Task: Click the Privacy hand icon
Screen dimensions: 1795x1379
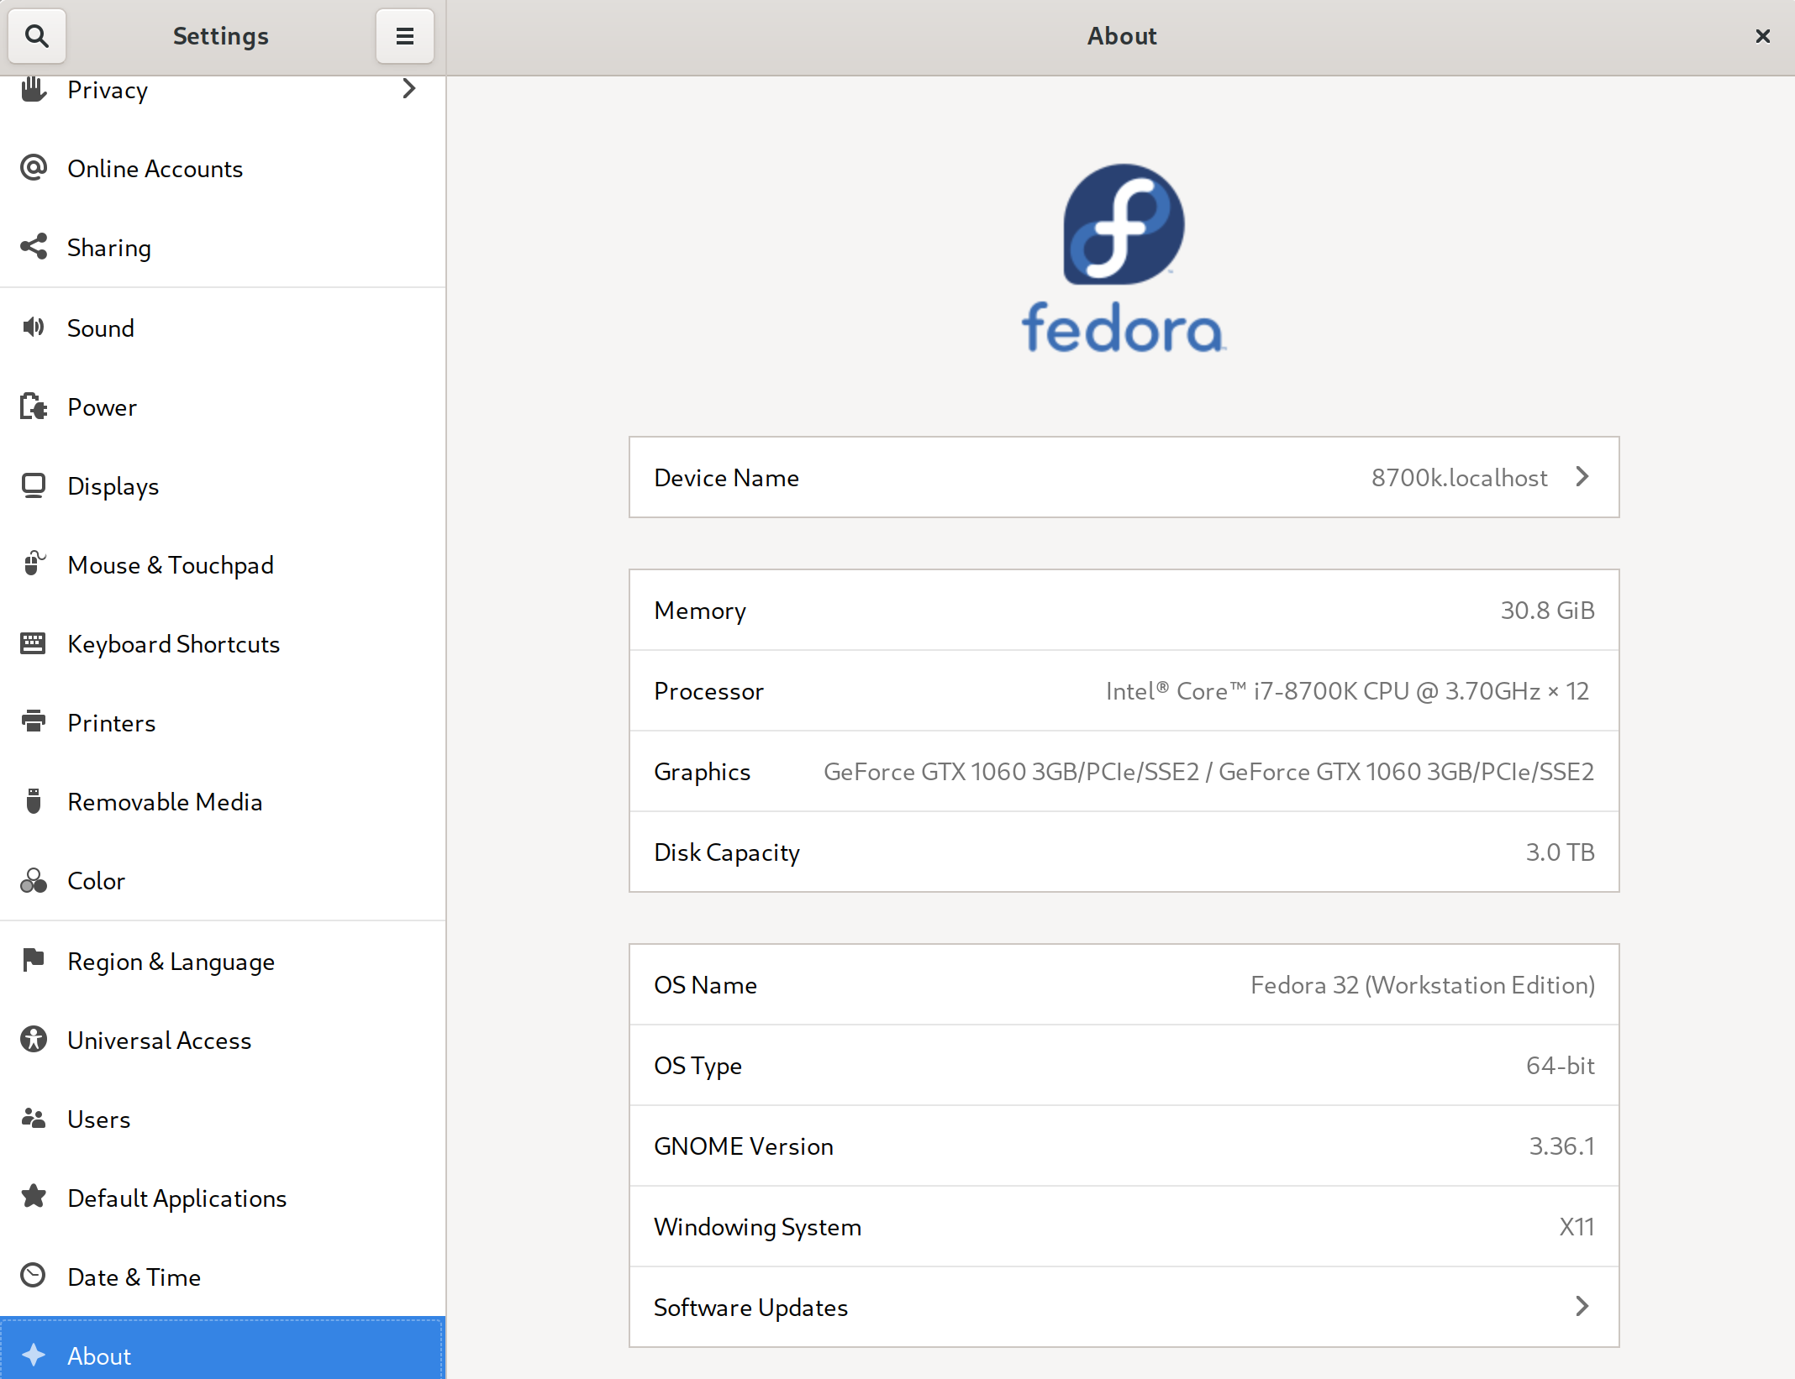Action: 34,89
